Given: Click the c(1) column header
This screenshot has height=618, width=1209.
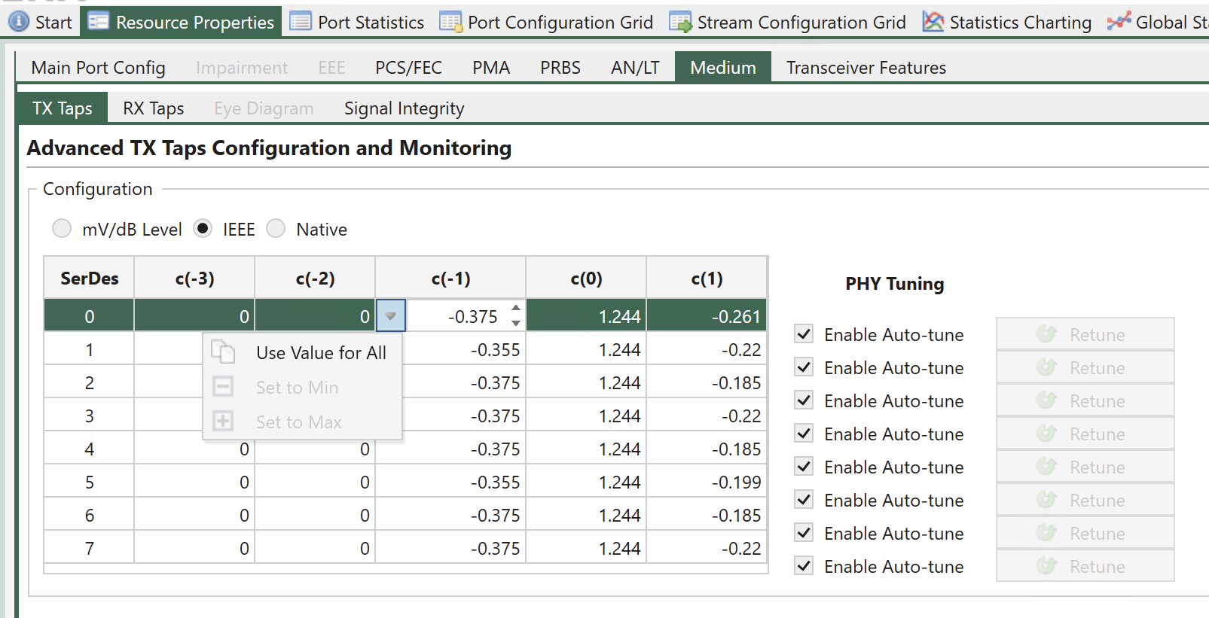Looking at the screenshot, I should 707,278.
